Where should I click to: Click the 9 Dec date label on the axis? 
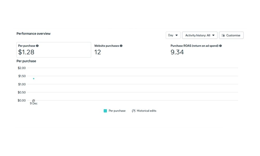click(34, 103)
